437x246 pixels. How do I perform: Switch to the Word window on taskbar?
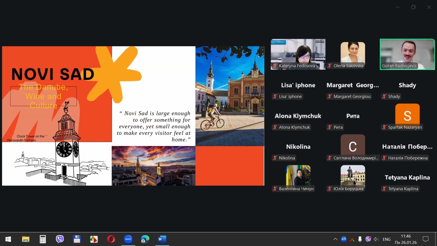(162, 239)
